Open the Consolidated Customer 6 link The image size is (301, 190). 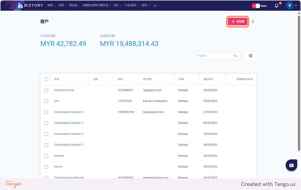click(68, 112)
